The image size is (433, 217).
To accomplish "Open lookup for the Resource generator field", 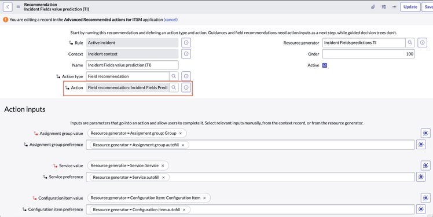I will (410, 42).
